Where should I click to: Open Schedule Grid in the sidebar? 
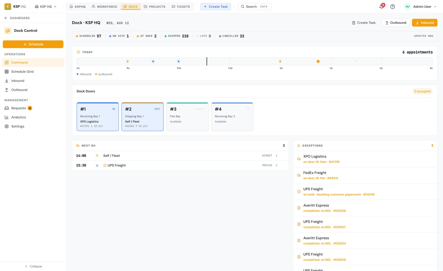click(x=33, y=72)
